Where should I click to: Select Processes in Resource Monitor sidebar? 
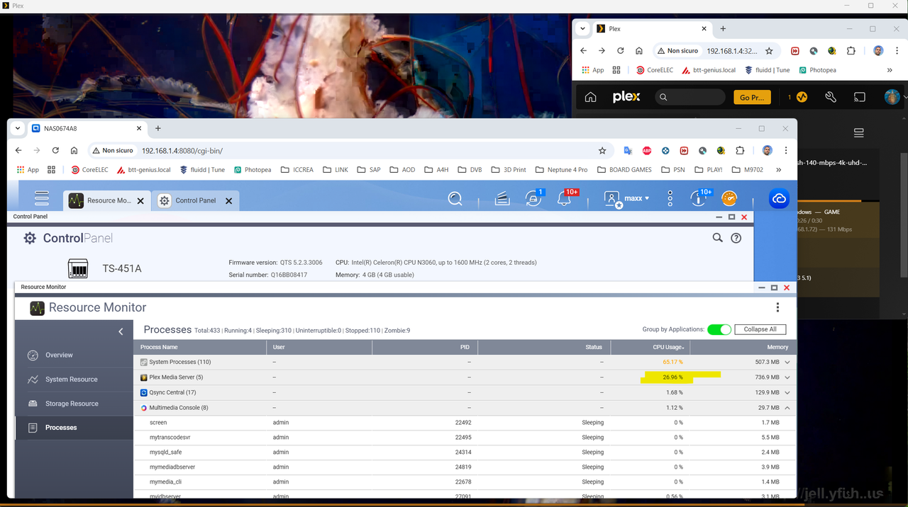(x=74, y=428)
